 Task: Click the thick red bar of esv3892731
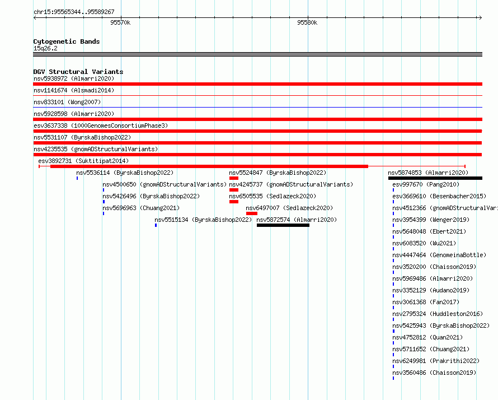209,166
